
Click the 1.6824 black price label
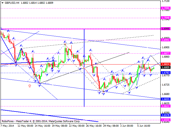(x=166, y=64)
